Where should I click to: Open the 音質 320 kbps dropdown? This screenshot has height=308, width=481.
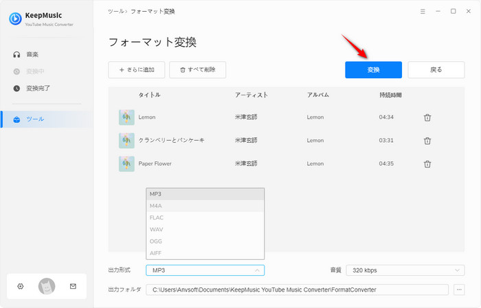point(405,270)
